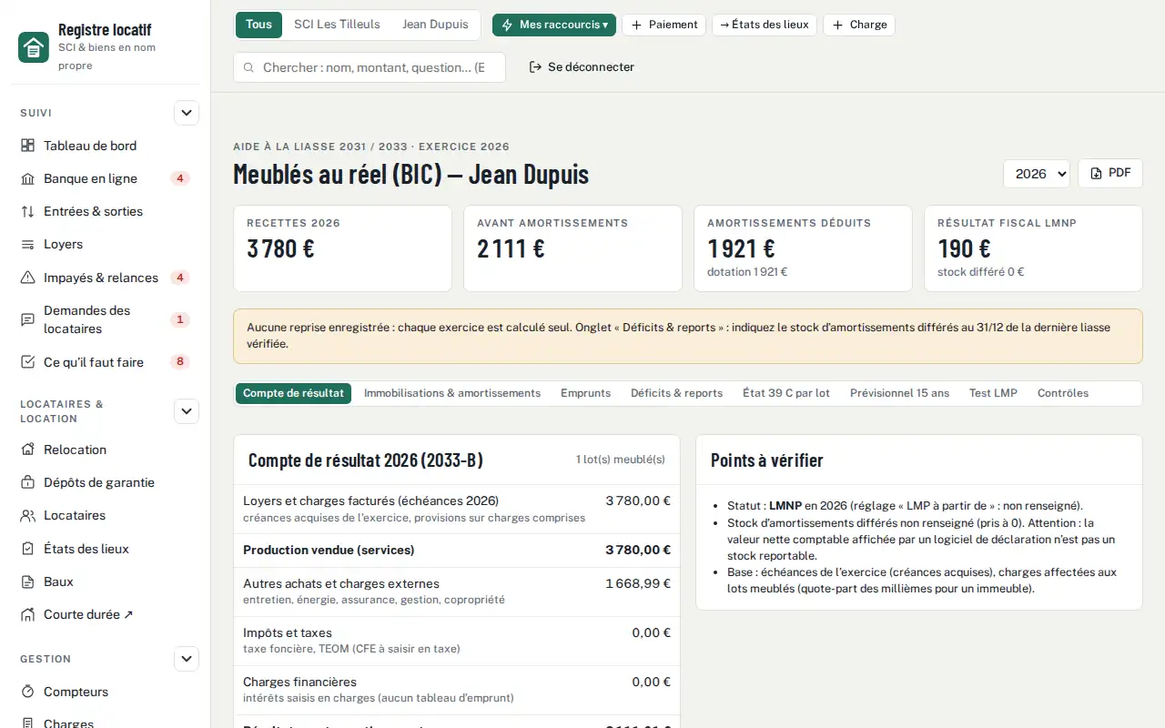Select the Compte de résultat tab
The image size is (1165, 728).
[x=293, y=393]
